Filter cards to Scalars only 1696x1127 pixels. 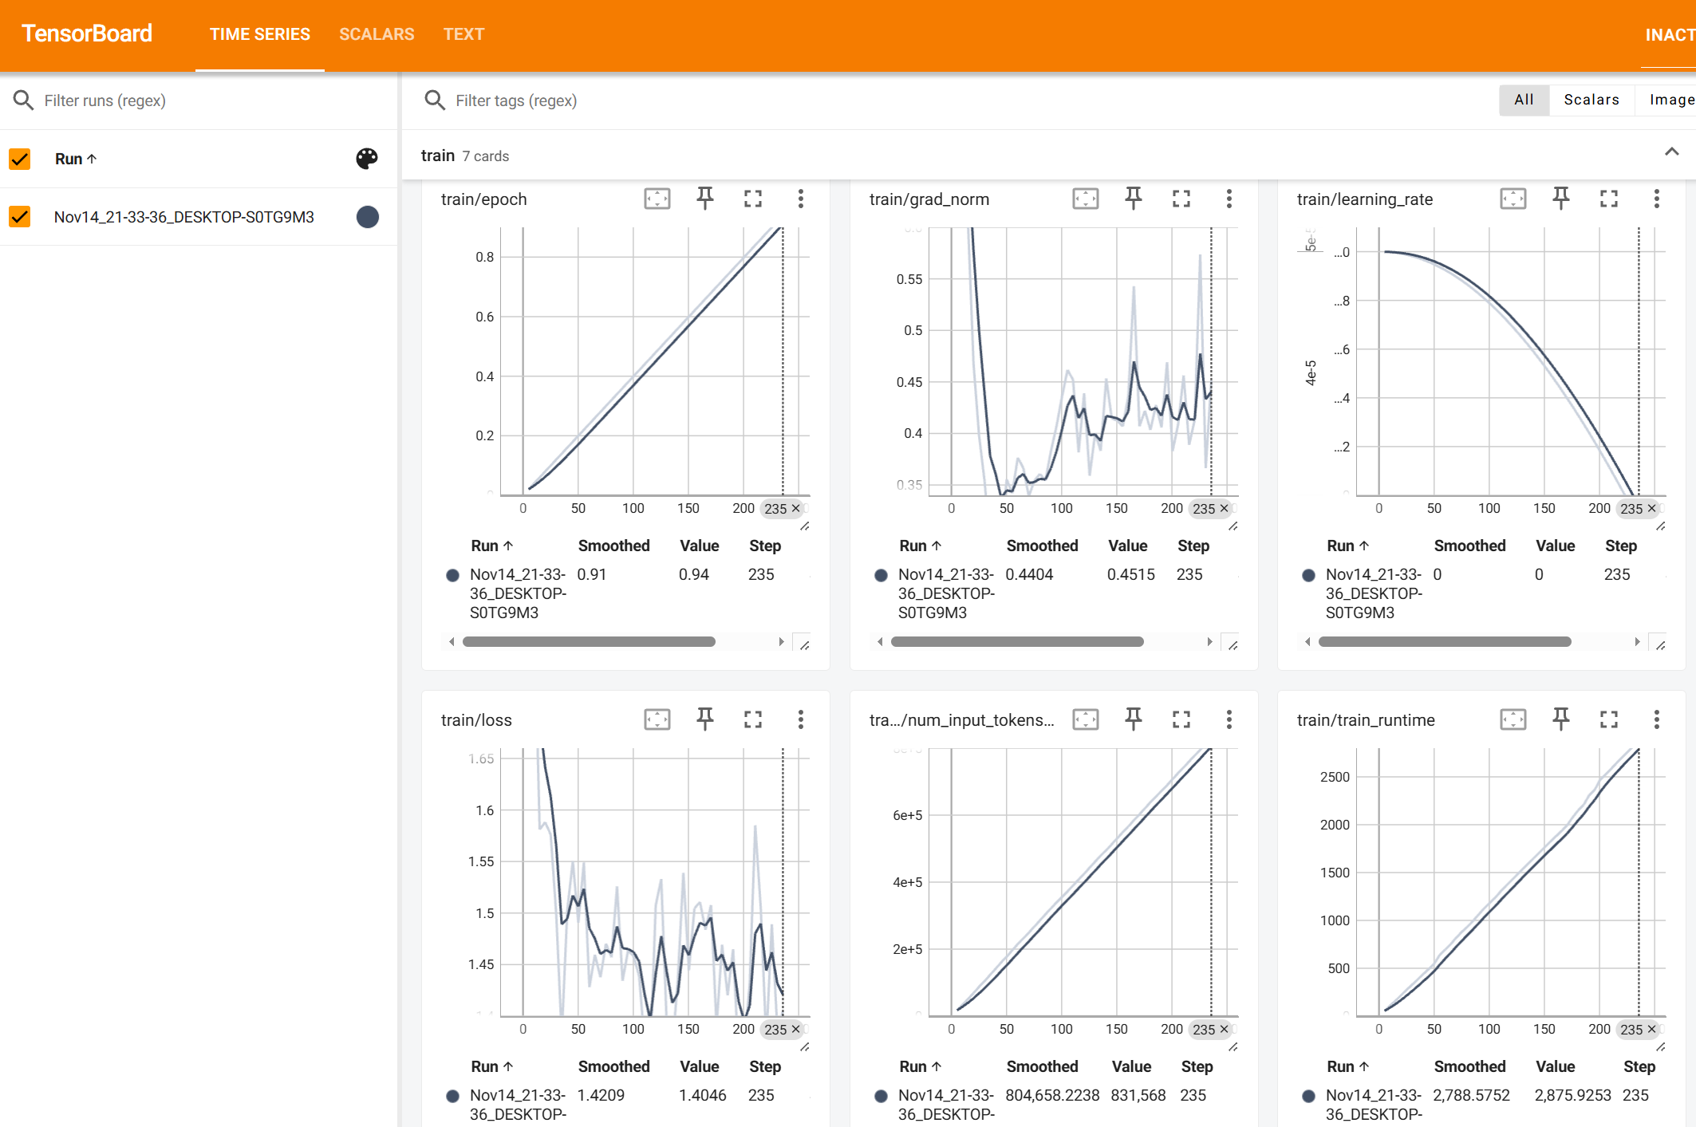tap(1591, 100)
